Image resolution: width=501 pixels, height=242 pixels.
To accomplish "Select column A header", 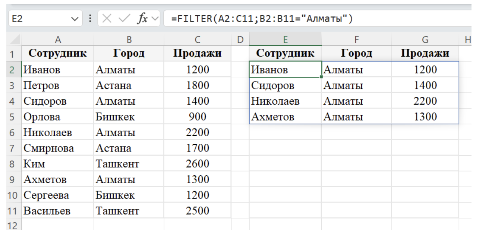I will click(58, 39).
